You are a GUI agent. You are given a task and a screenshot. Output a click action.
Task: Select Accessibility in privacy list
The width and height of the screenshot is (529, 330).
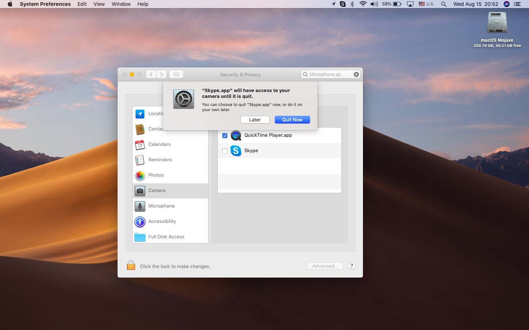pyautogui.click(x=170, y=221)
